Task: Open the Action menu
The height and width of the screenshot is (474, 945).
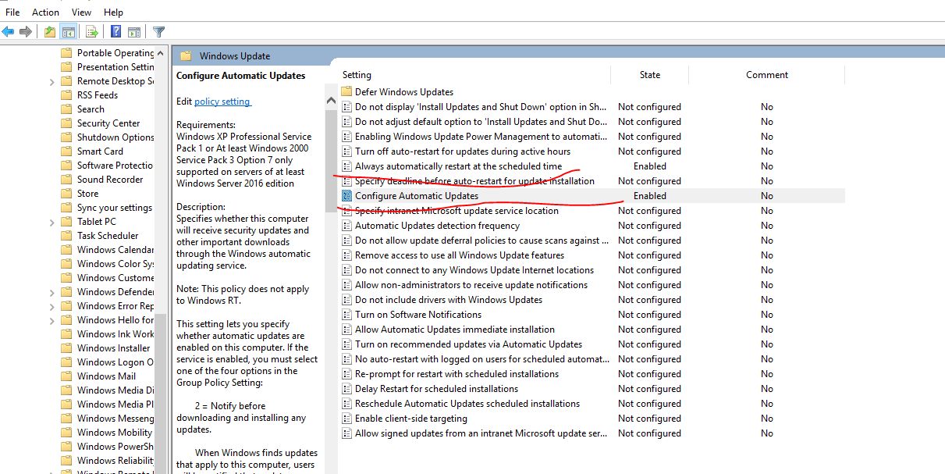Action: (x=45, y=12)
